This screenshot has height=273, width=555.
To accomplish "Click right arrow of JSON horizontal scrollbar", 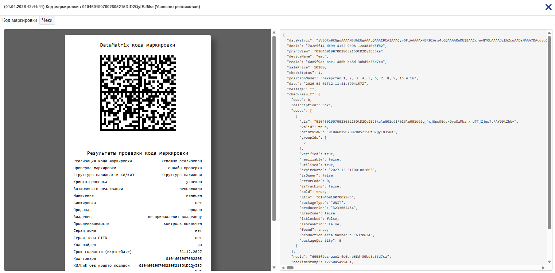I will [x=544, y=268].
